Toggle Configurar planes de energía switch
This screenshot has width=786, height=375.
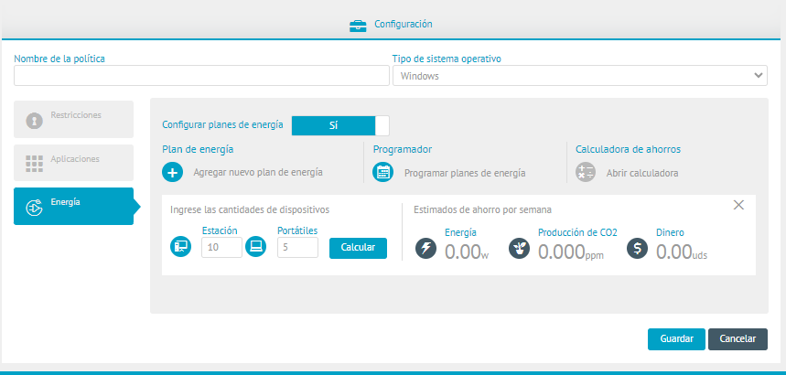click(340, 125)
